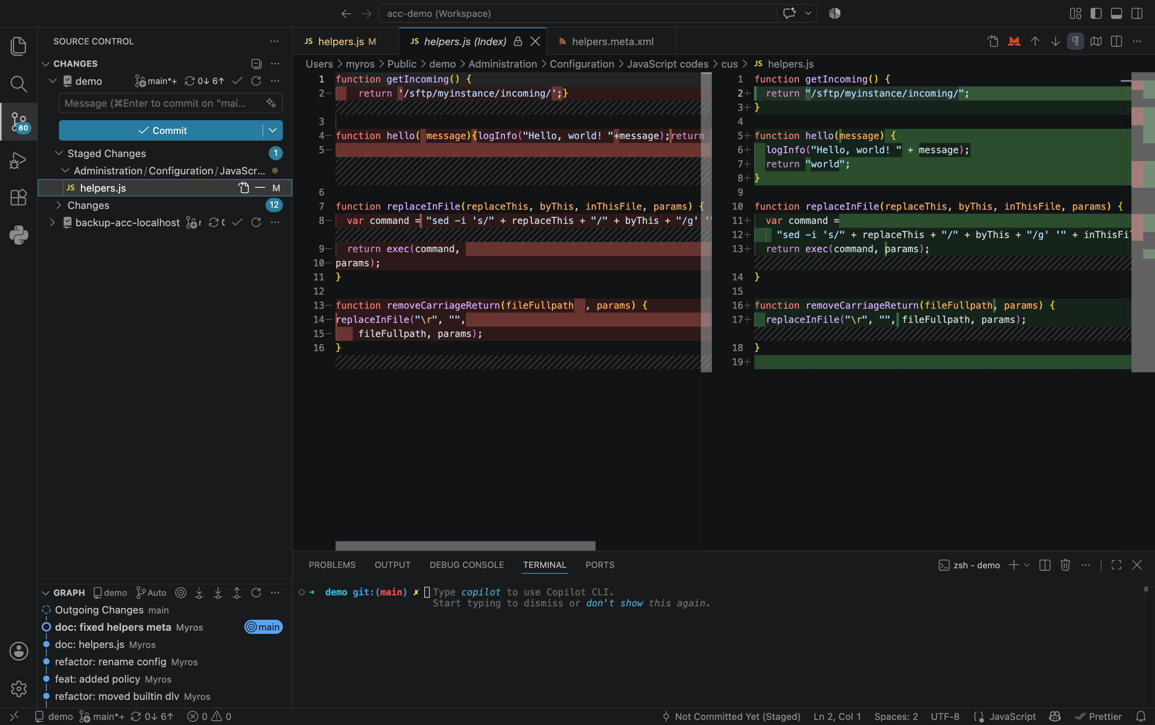The height and width of the screenshot is (725, 1155).
Task: Open the Extensions view
Action: click(18, 197)
